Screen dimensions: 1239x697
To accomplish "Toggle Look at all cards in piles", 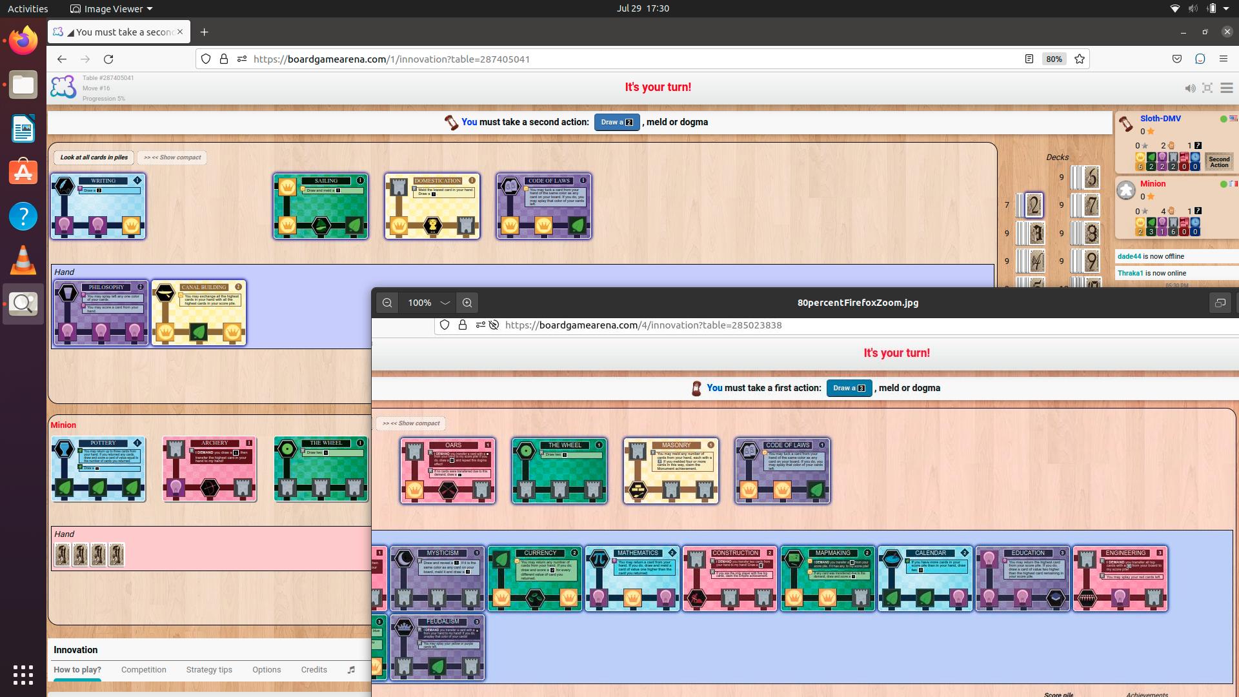I will [x=94, y=157].
